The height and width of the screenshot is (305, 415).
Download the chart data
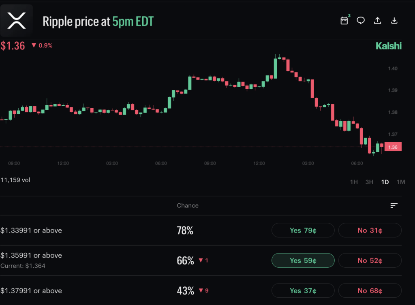tap(394, 20)
